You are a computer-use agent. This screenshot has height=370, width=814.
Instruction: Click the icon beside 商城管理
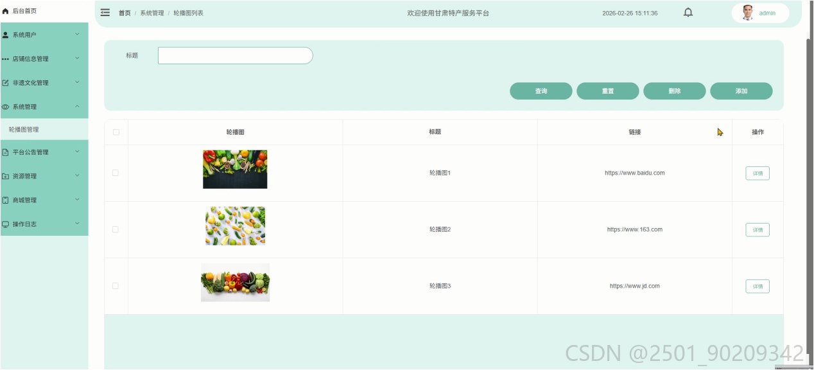point(6,200)
